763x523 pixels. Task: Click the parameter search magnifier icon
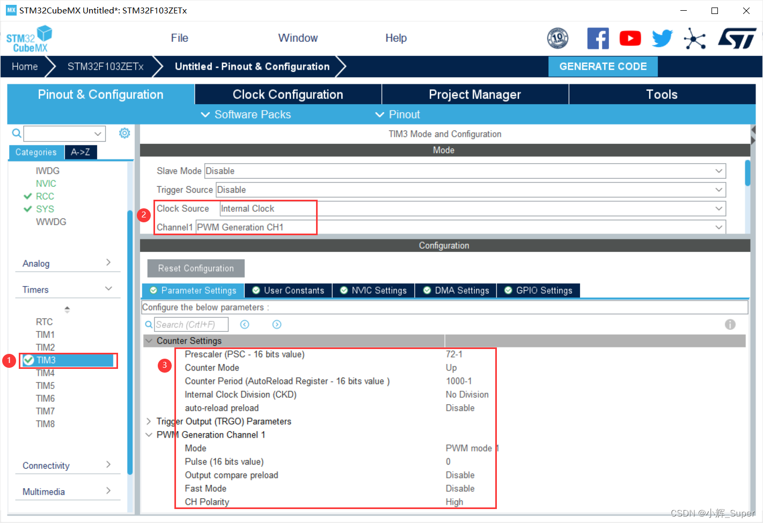(x=149, y=324)
